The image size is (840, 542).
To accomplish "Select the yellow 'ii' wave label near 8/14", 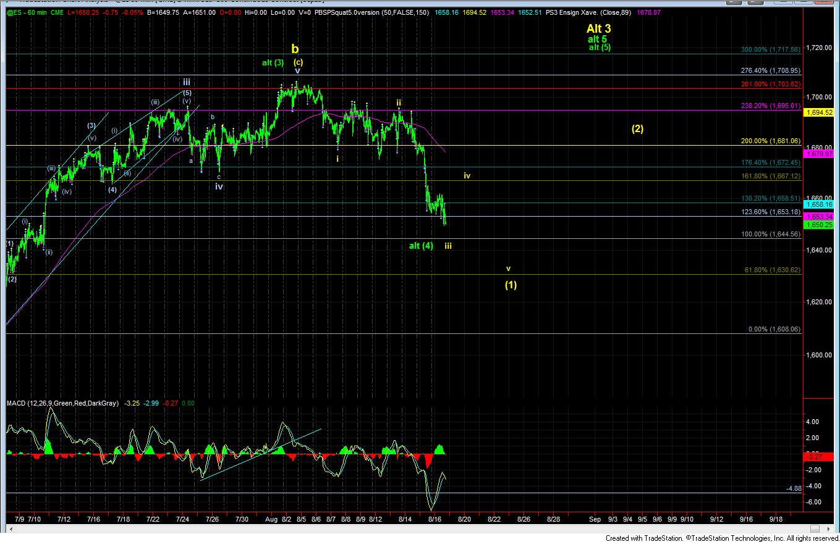I will (x=399, y=102).
